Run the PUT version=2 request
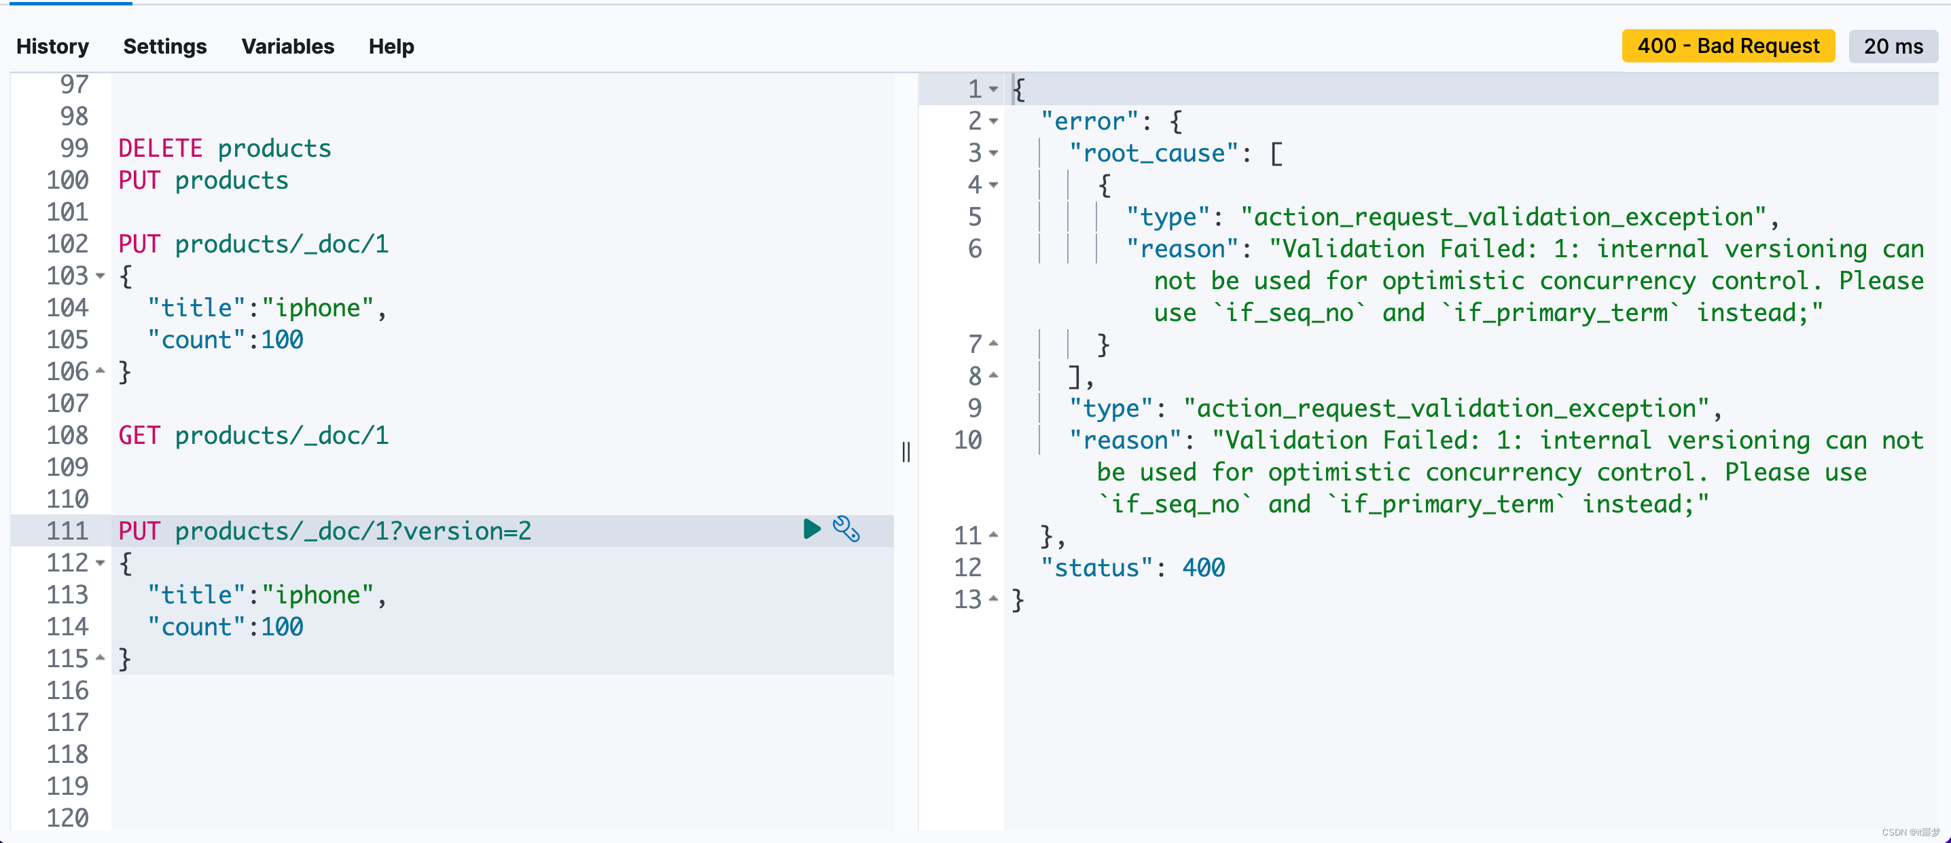 point(811,529)
